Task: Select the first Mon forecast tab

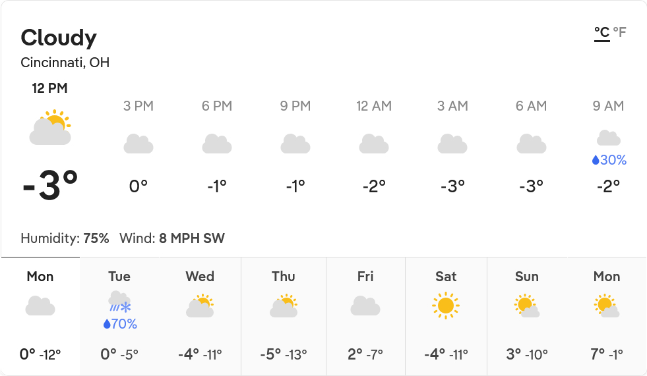Action: pos(40,316)
